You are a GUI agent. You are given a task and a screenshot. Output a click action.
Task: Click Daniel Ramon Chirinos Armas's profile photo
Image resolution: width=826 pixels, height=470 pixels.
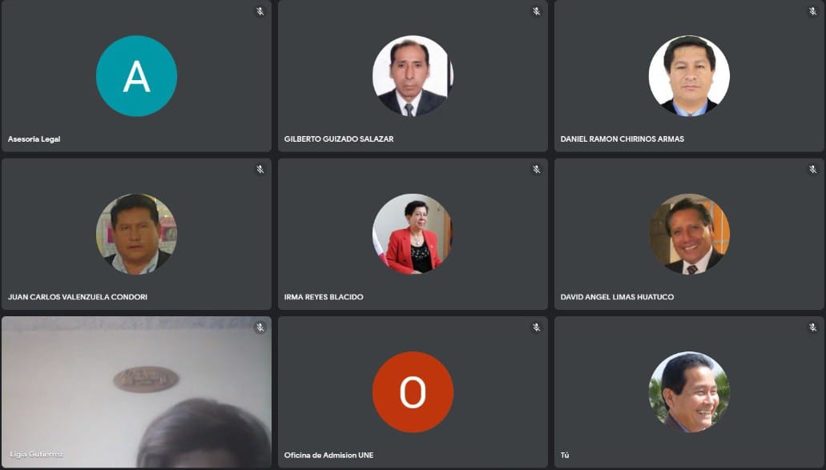(x=689, y=76)
